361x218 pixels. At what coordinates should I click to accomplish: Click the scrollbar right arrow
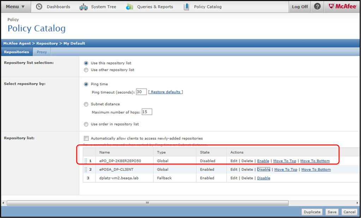point(357,203)
